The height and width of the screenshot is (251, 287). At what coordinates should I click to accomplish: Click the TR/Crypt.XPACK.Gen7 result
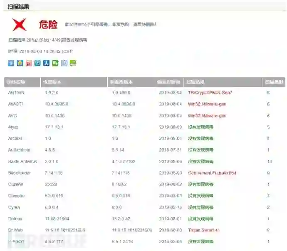[x=210, y=93]
